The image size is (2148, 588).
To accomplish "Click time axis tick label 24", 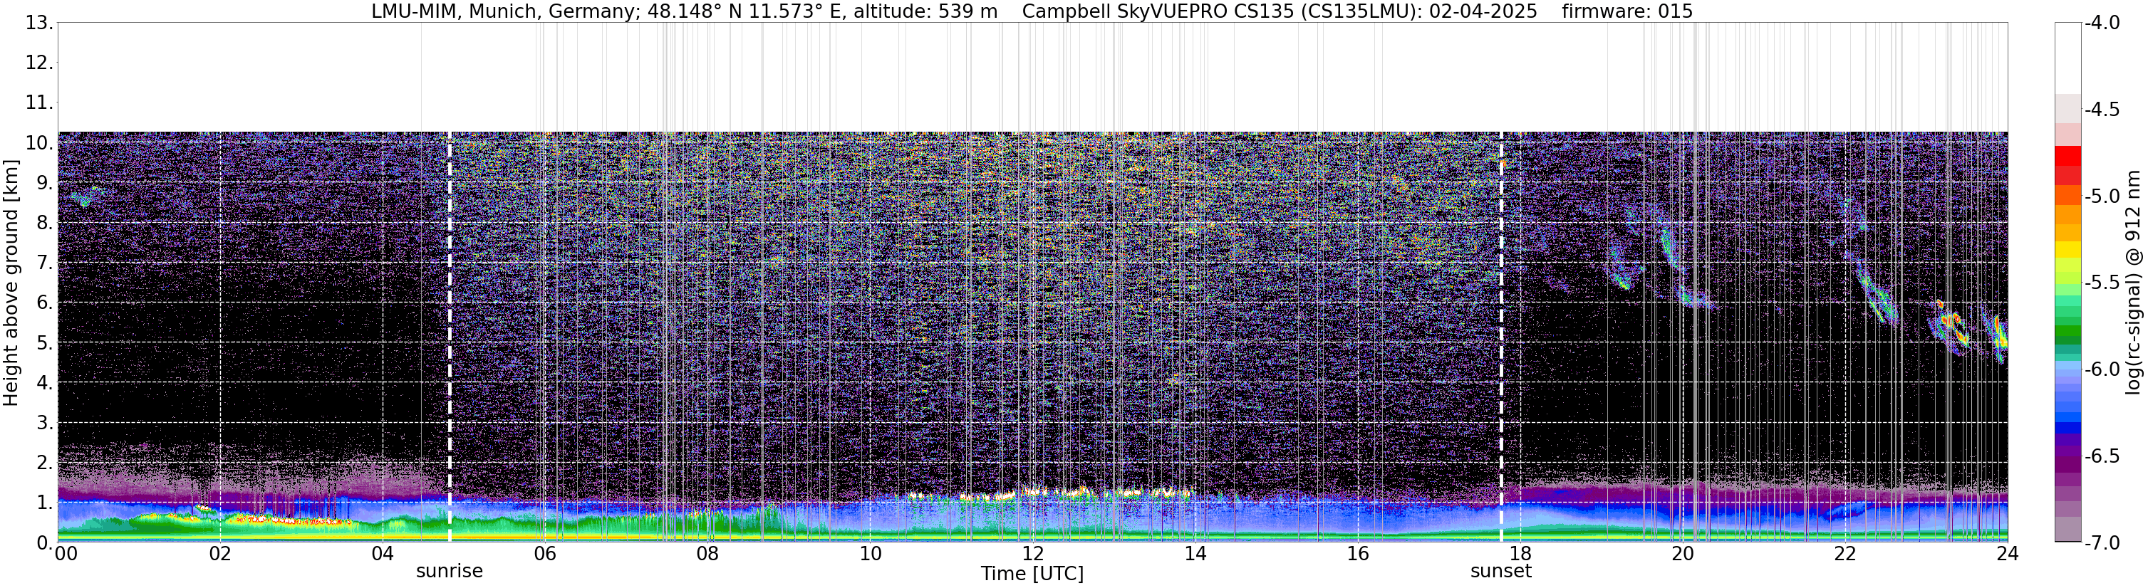I will coord(2007,555).
